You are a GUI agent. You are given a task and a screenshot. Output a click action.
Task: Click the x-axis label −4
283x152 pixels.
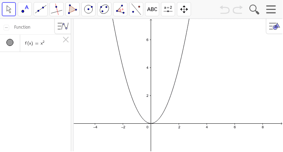95,127
